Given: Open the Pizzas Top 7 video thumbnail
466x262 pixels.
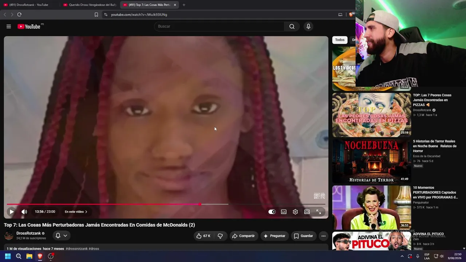Looking at the screenshot, I should (x=371, y=115).
